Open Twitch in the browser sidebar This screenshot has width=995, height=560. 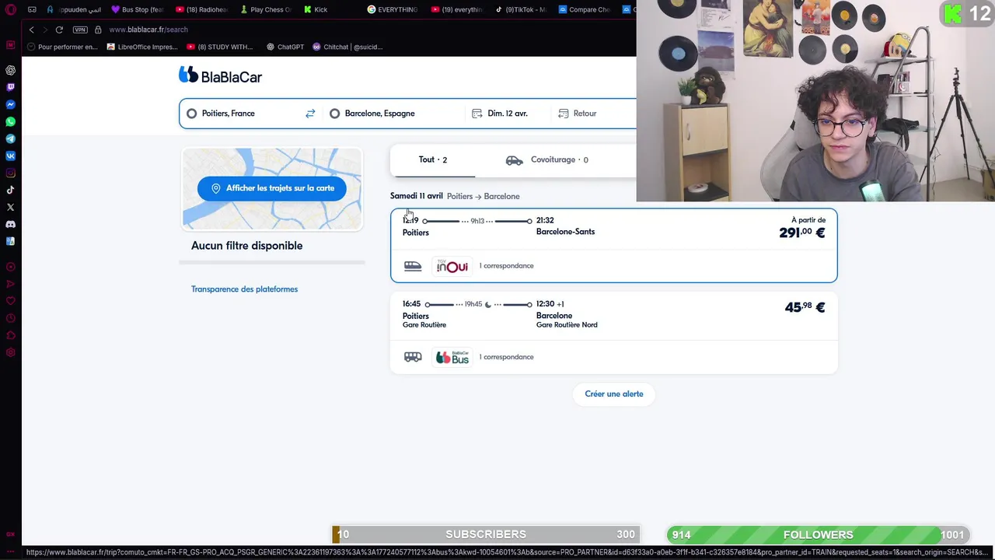tap(10, 87)
